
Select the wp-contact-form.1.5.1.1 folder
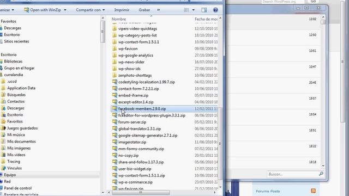tap(139, 42)
